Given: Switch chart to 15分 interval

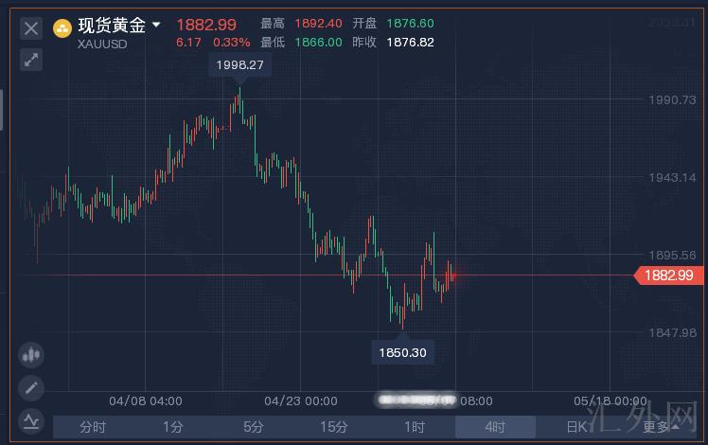Looking at the screenshot, I should click(333, 427).
